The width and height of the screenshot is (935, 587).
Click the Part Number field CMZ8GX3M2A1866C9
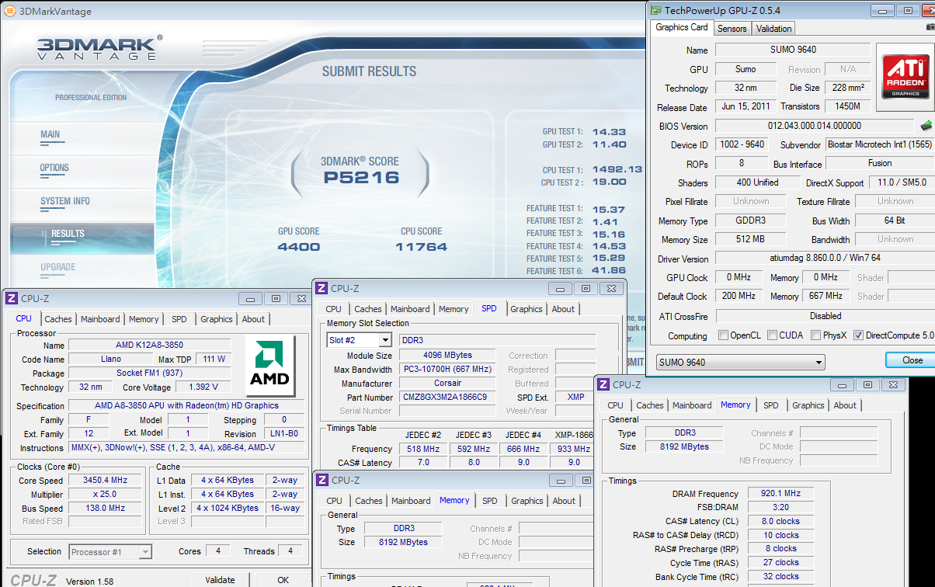(447, 398)
